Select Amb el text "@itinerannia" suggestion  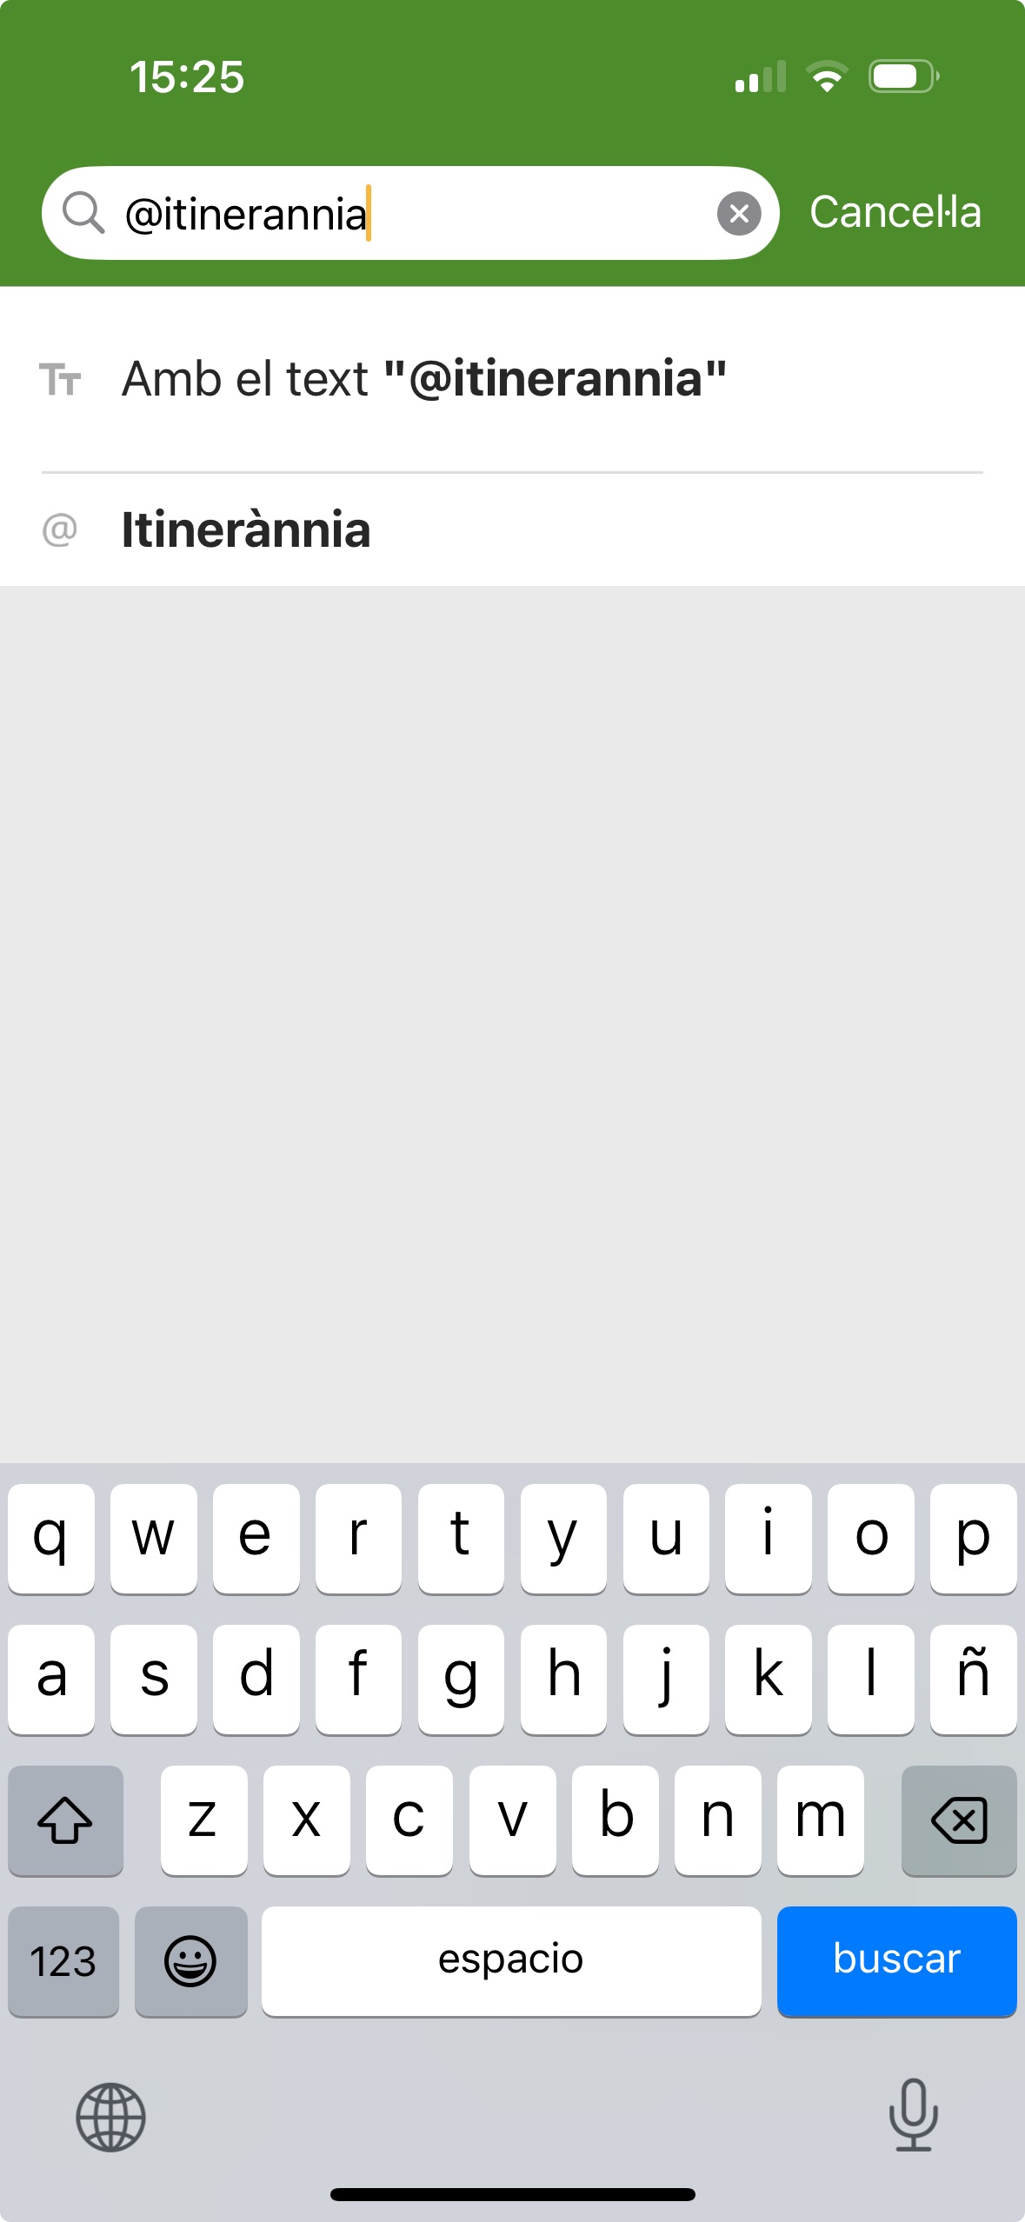tap(512, 379)
